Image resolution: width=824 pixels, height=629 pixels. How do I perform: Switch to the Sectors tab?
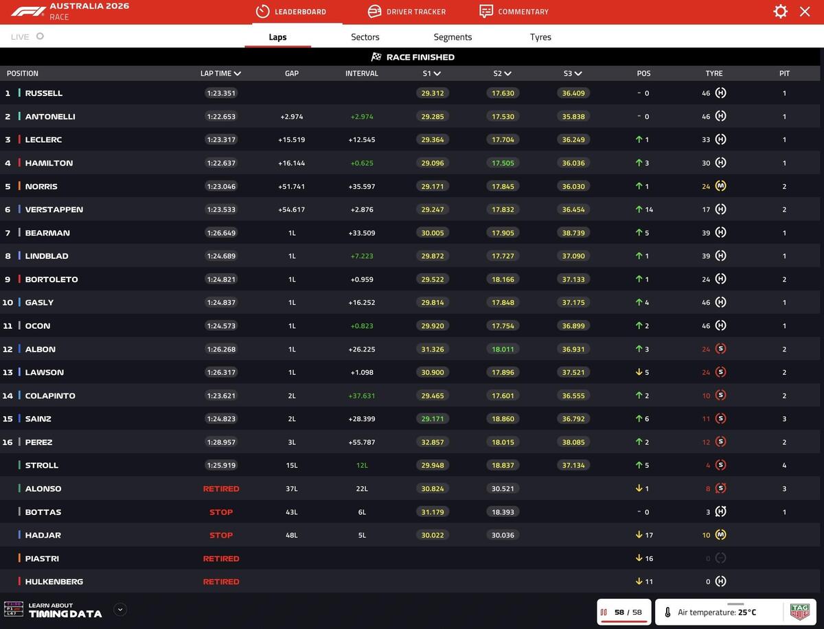pos(365,37)
